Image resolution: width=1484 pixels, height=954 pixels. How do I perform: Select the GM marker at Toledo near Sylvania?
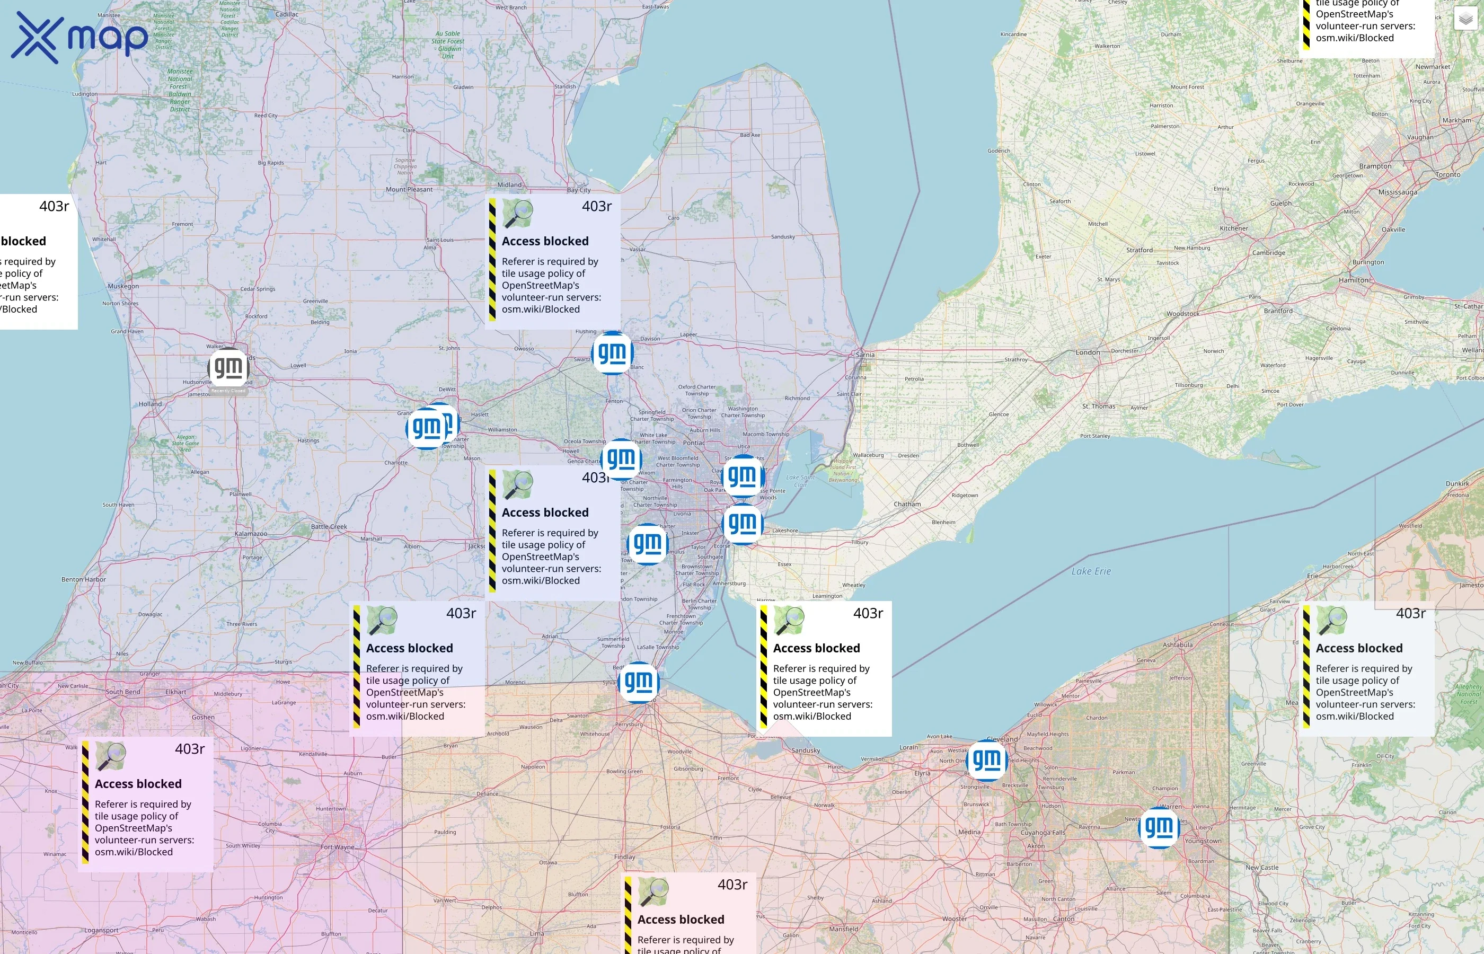click(x=639, y=682)
